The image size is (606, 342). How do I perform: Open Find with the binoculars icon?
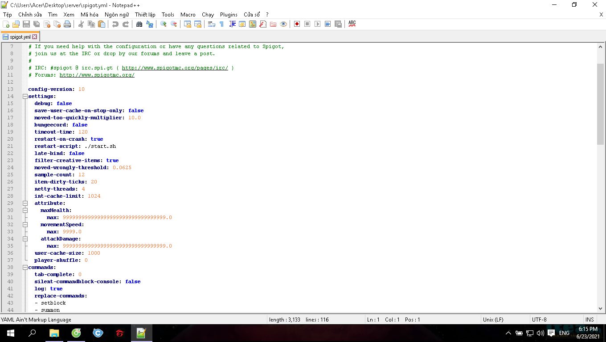(x=139, y=24)
